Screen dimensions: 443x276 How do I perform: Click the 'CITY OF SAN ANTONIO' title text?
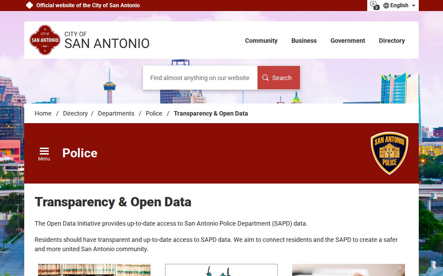(x=107, y=41)
